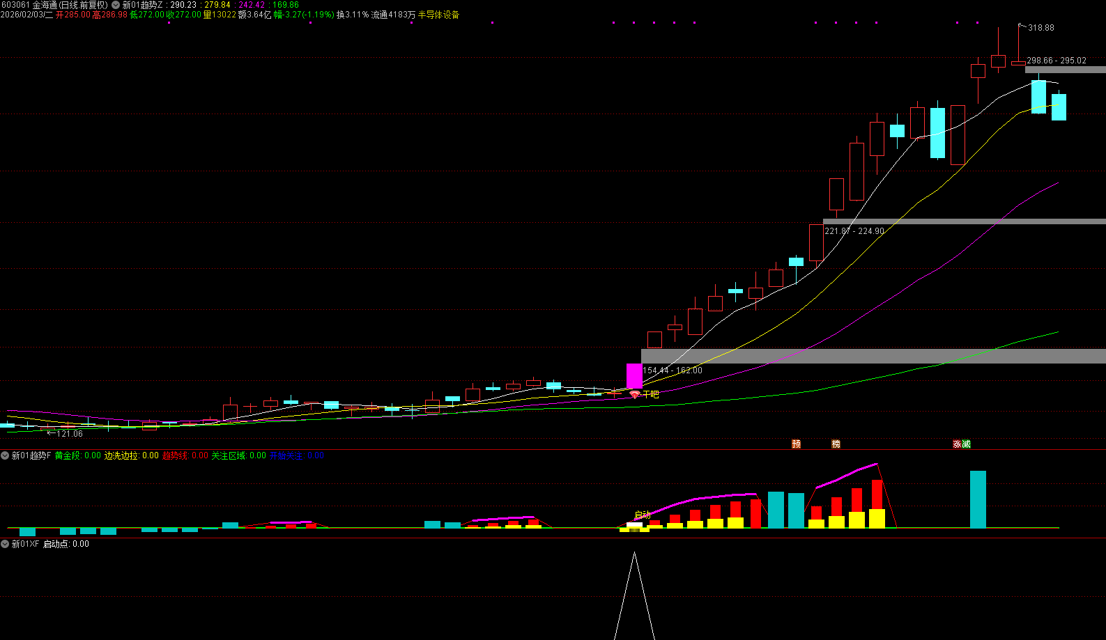Click the 新01XF indicator name
1106x640 pixels.
coord(25,544)
